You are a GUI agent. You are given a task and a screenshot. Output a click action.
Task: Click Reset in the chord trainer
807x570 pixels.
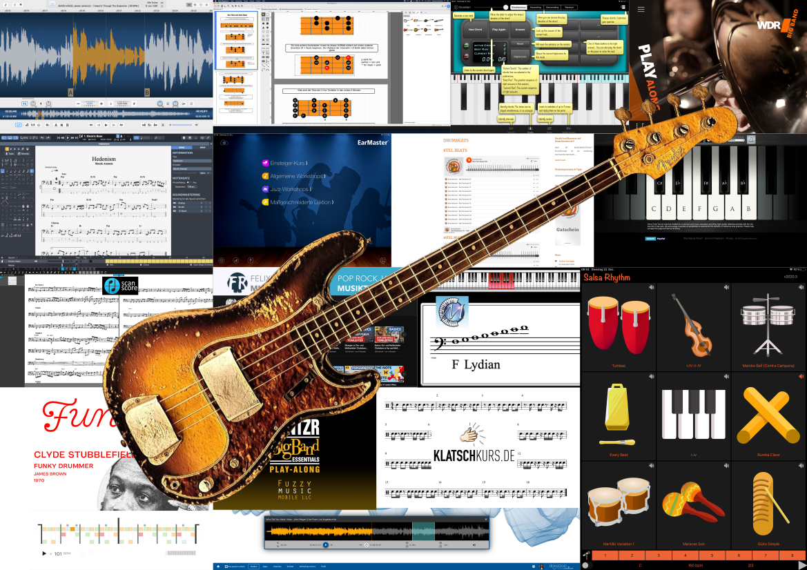click(521, 43)
